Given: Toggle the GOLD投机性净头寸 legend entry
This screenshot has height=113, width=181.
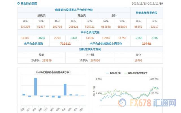Looking at the screenshot, I should (x=136, y=73).
